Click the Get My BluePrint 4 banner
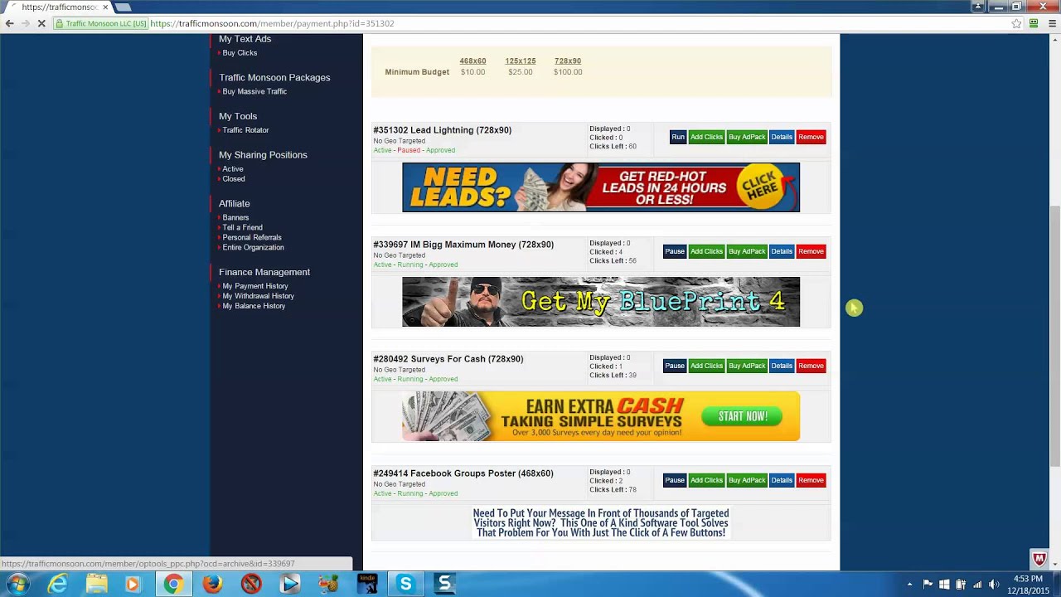 pyautogui.click(x=601, y=302)
